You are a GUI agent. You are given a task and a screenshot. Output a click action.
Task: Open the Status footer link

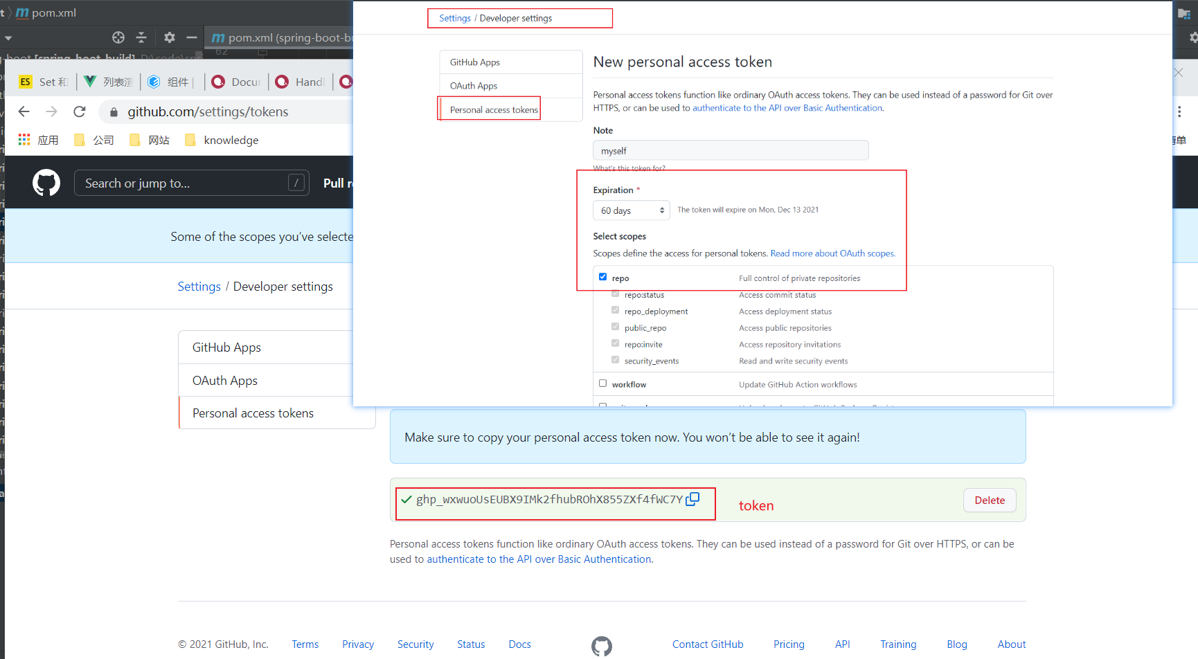tap(471, 644)
